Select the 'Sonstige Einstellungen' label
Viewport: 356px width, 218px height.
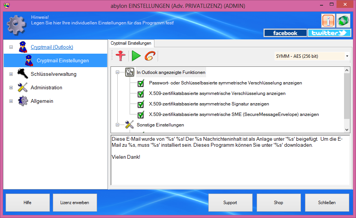pos(160,125)
